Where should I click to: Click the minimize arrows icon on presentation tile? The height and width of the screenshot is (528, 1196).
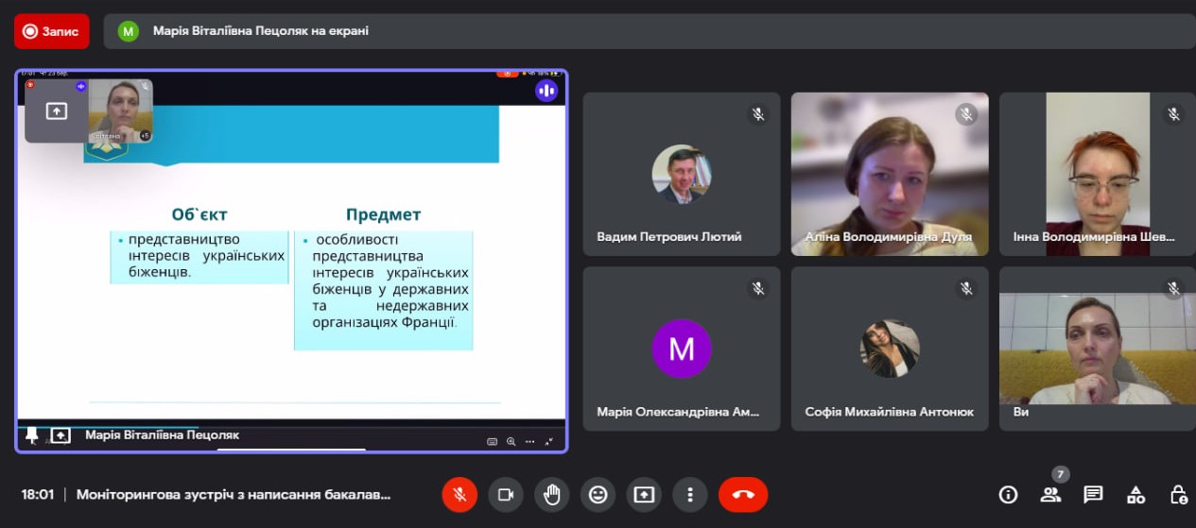point(548,441)
